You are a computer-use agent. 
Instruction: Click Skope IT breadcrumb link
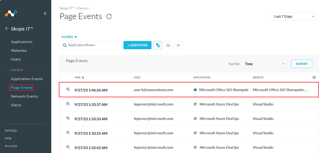pyautogui.click(x=67, y=8)
